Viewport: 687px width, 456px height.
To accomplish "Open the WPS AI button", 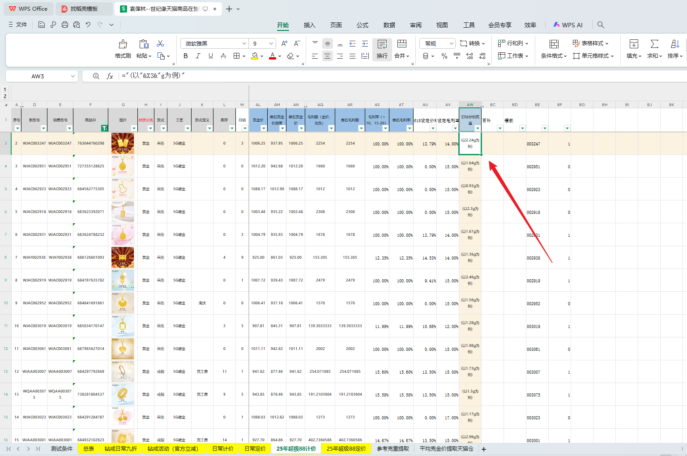I will 568,25.
